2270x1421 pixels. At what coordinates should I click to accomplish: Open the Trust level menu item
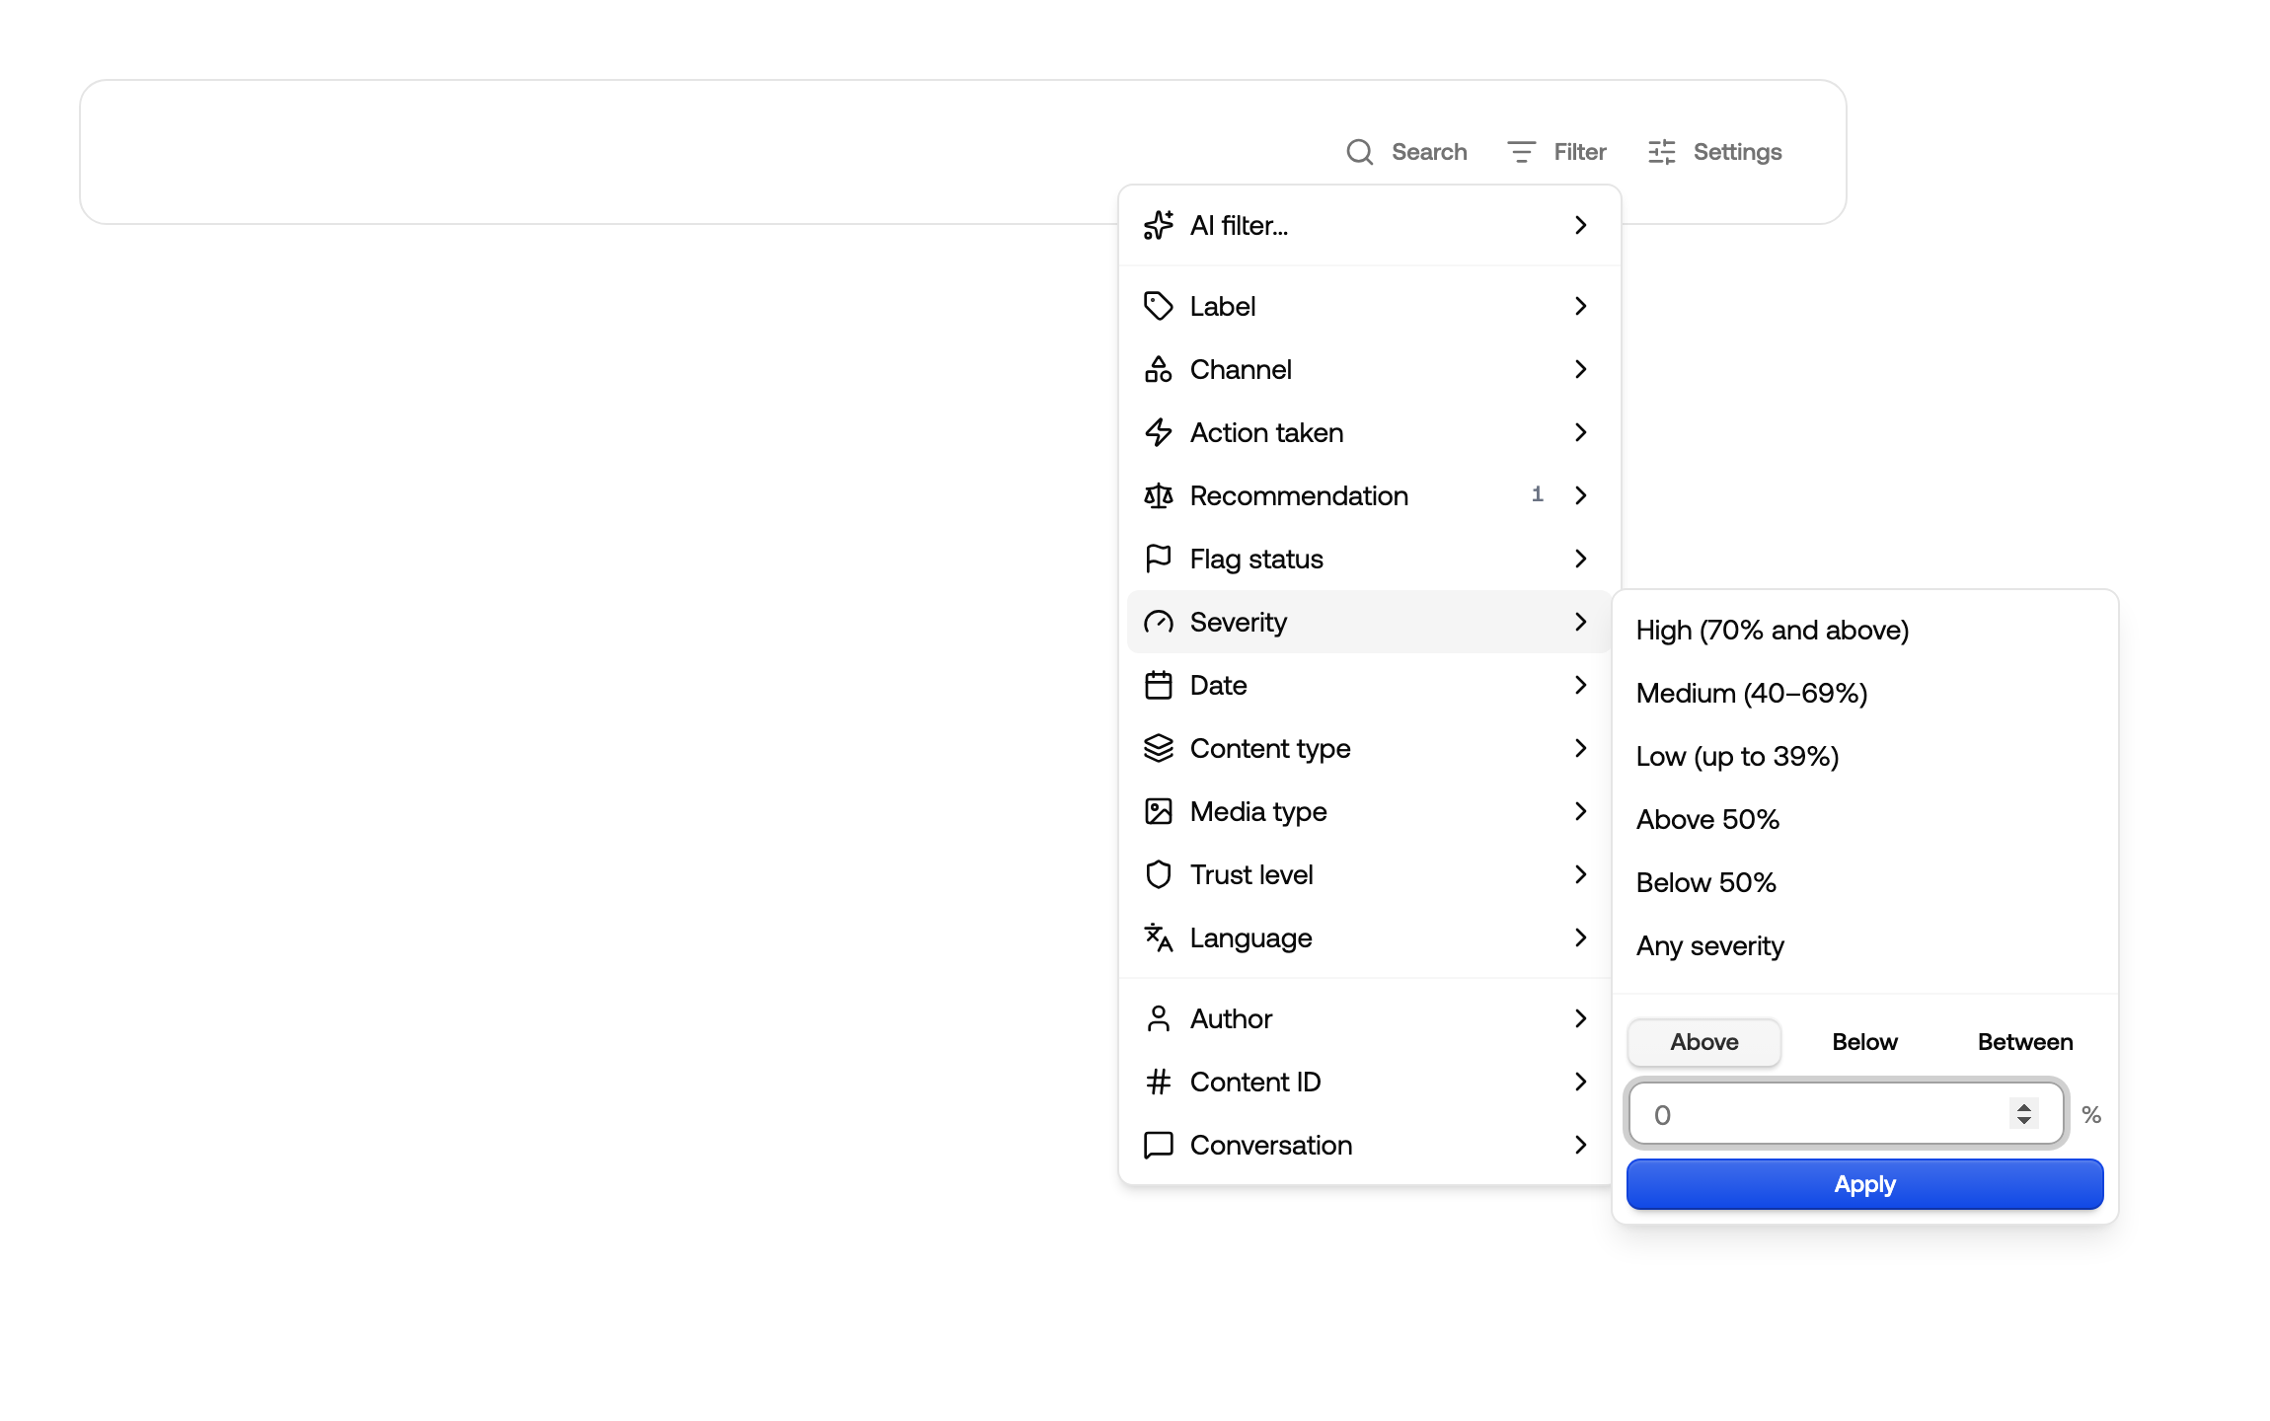[1369, 874]
